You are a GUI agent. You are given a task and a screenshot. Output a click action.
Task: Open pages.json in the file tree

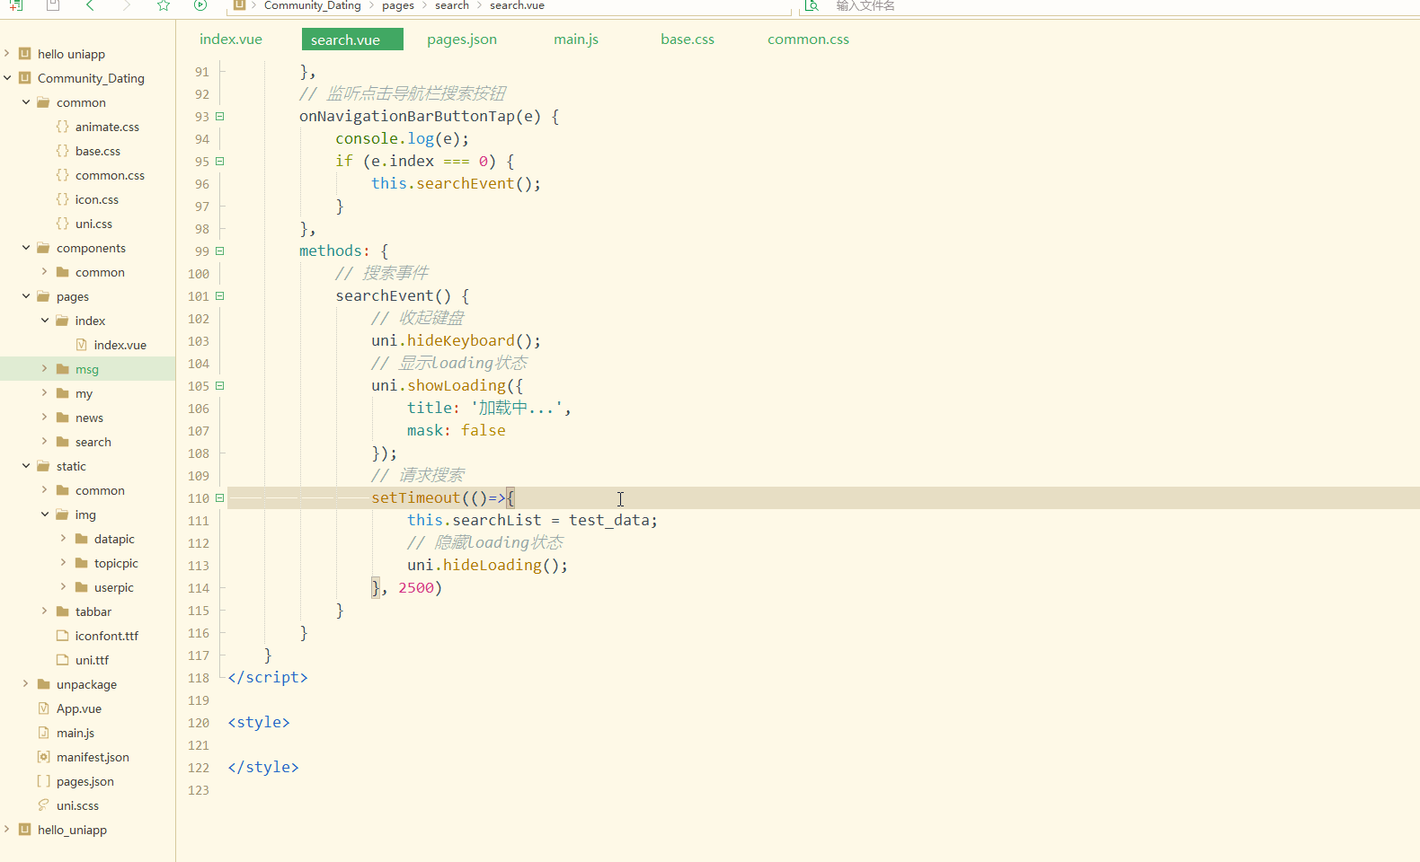point(85,781)
